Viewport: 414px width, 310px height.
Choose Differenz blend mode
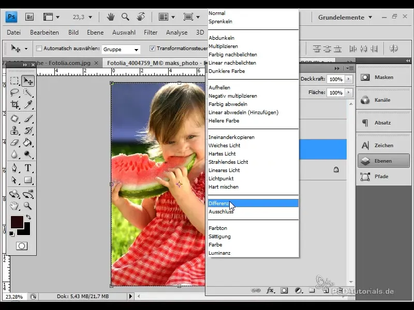click(253, 203)
